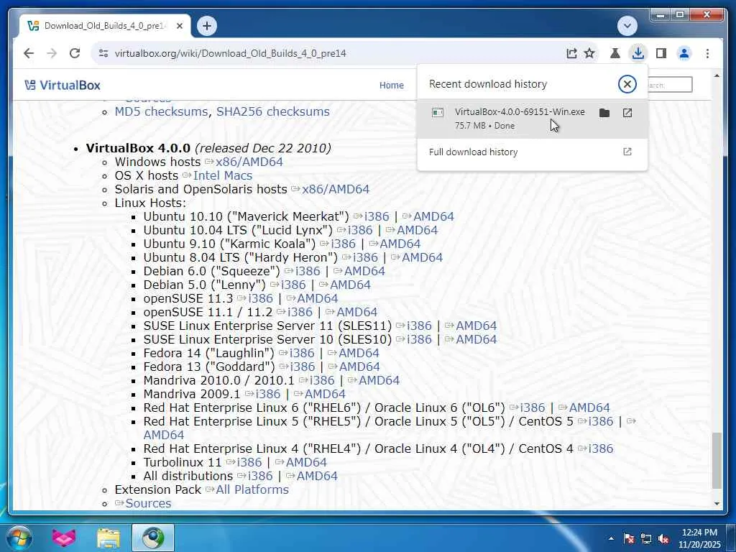Screen dimensions: 736x552
Task: Open Windows Explorer from taskbar
Action: (x=109, y=538)
